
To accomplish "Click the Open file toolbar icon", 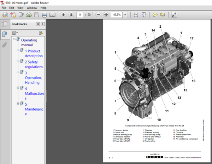I will point(5,15).
